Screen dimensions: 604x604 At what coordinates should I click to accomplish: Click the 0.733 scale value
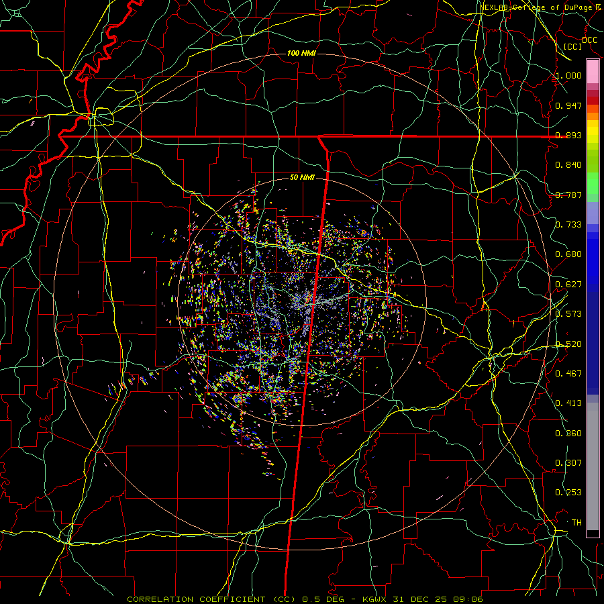[x=568, y=225]
